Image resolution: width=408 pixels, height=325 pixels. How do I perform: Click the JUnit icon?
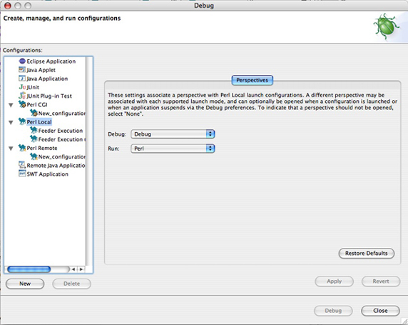(22, 87)
